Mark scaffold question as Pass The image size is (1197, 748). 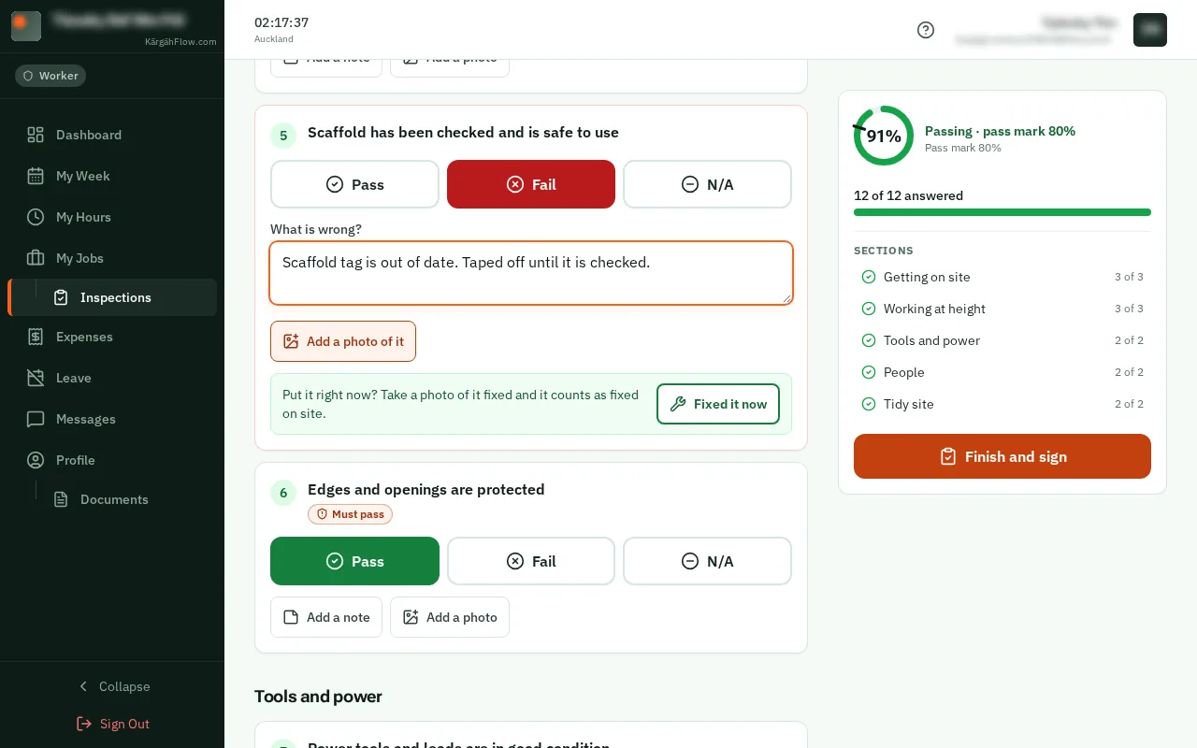pos(354,184)
